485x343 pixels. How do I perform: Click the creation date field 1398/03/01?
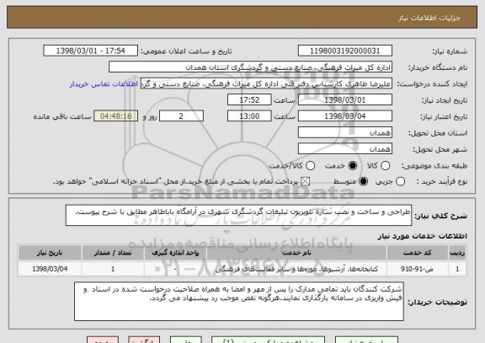point(345,99)
